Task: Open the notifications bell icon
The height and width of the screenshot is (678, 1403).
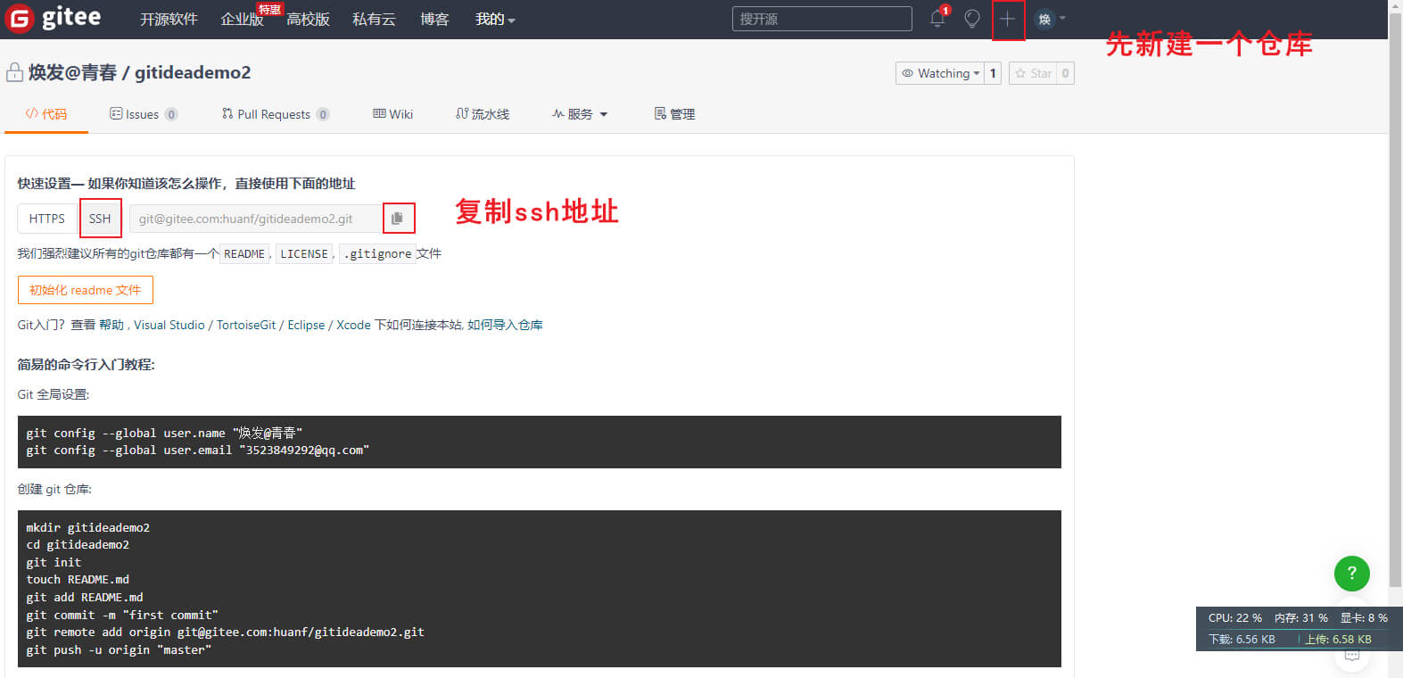Action: (x=937, y=18)
